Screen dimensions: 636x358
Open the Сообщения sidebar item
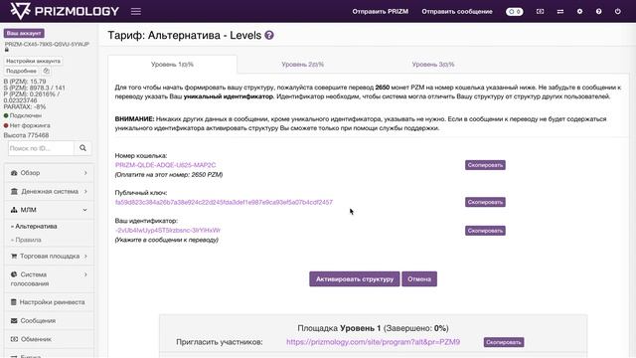coord(49,320)
